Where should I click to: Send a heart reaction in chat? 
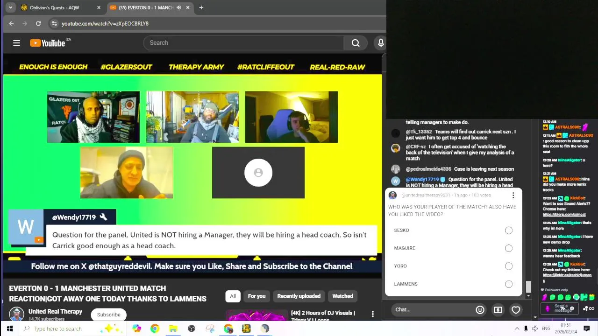(516, 309)
